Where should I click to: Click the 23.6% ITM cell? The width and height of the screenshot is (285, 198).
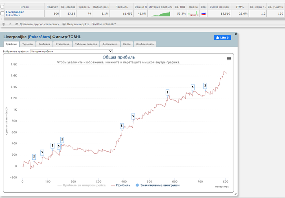[x=240, y=13]
